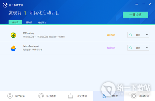Open the 客户服务 section label
155x101 pixels.
20,96
